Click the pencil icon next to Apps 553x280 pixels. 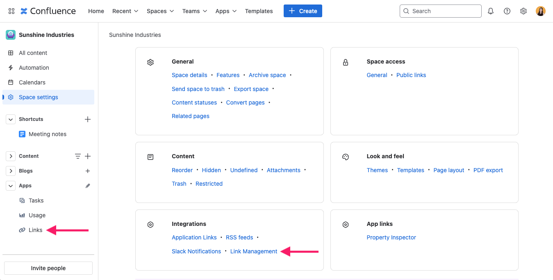coord(87,185)
